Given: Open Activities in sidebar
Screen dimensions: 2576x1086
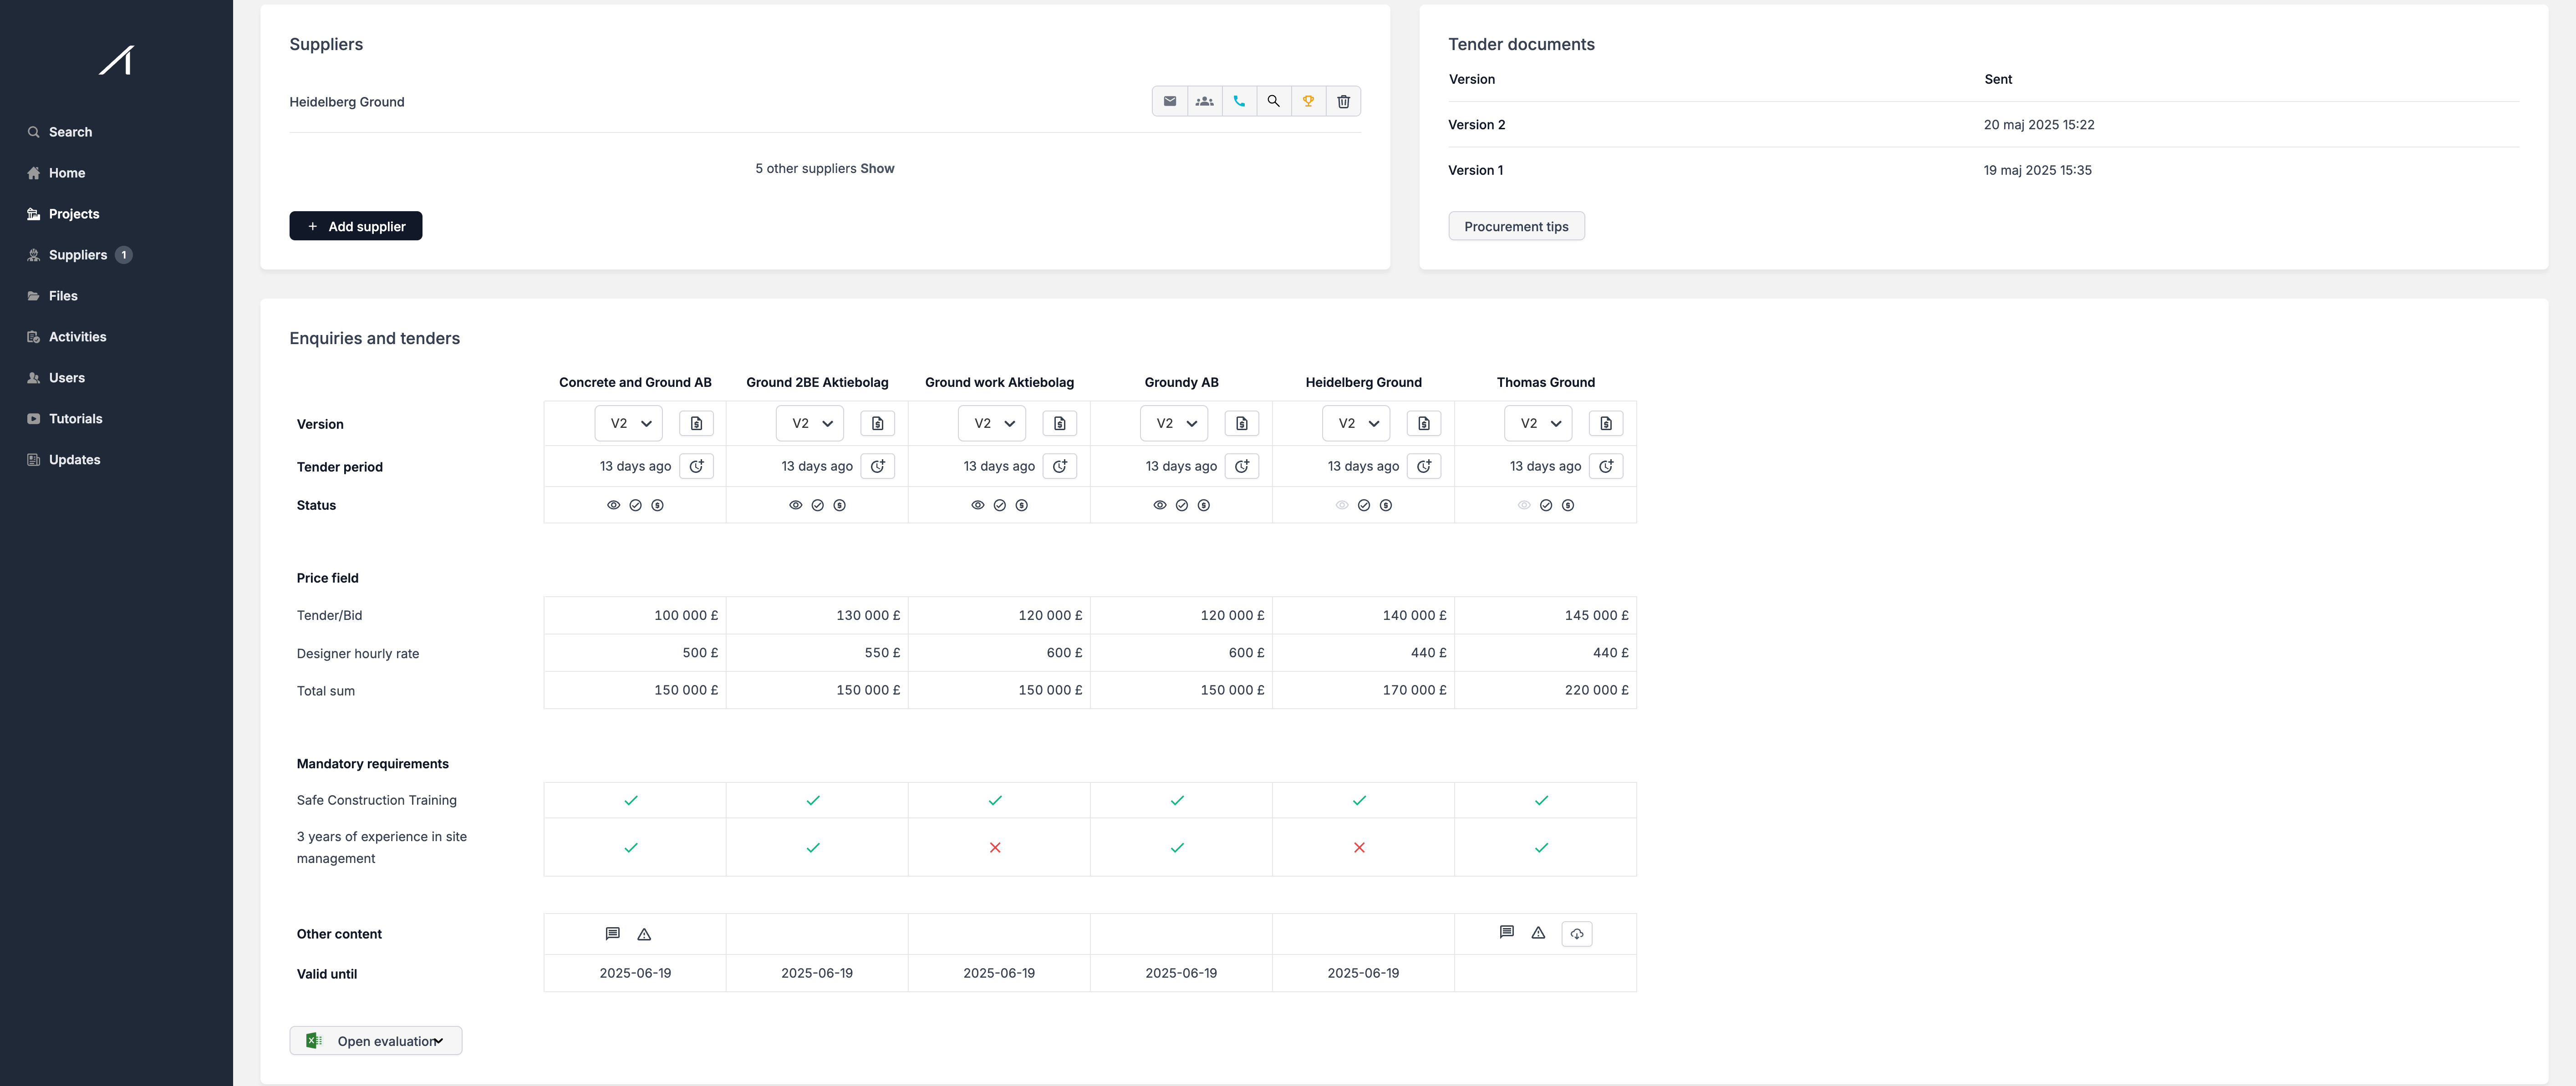Looking at the screenshot, I should pyautogui.click(x=66, y=337).
